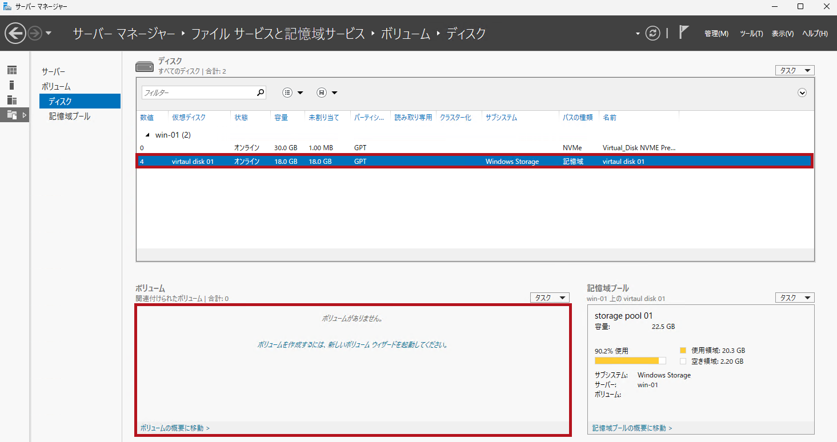The image size is (837, 442).
Task: Click the ボリュームの概要に移動 link
Action: click(175, 428)
